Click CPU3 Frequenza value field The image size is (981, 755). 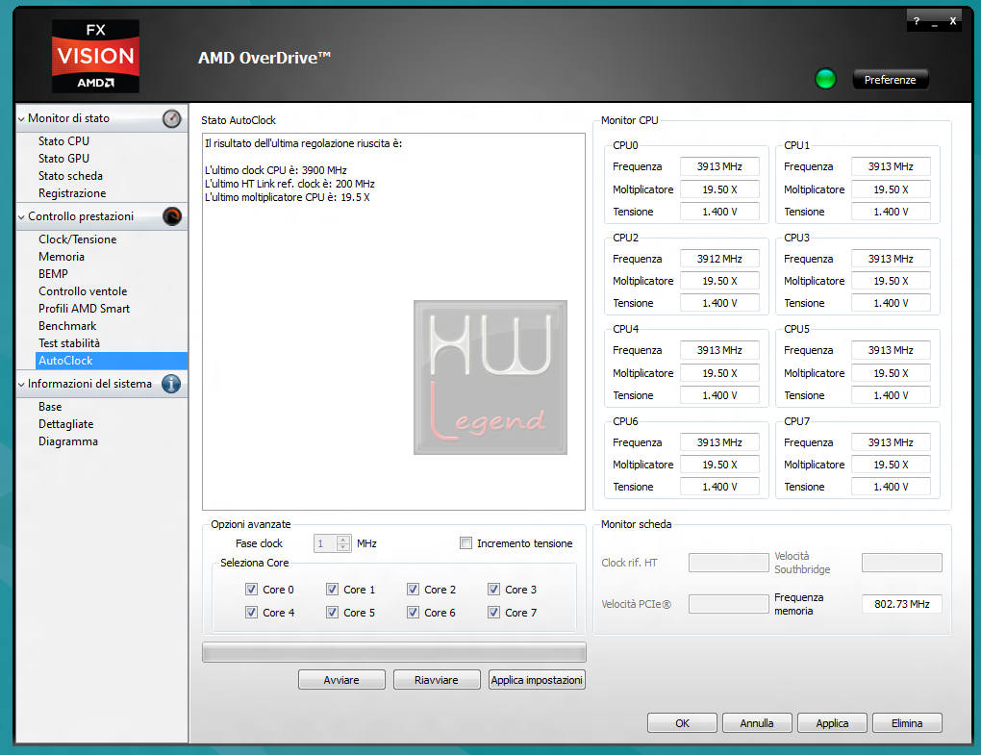click(x=891, y=259)
